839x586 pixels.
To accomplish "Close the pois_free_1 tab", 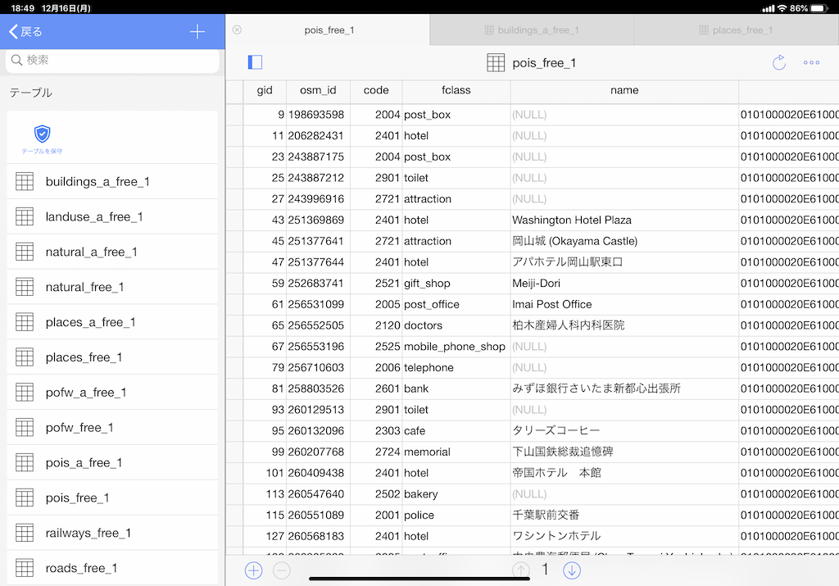I will click(x=237, y=30).
